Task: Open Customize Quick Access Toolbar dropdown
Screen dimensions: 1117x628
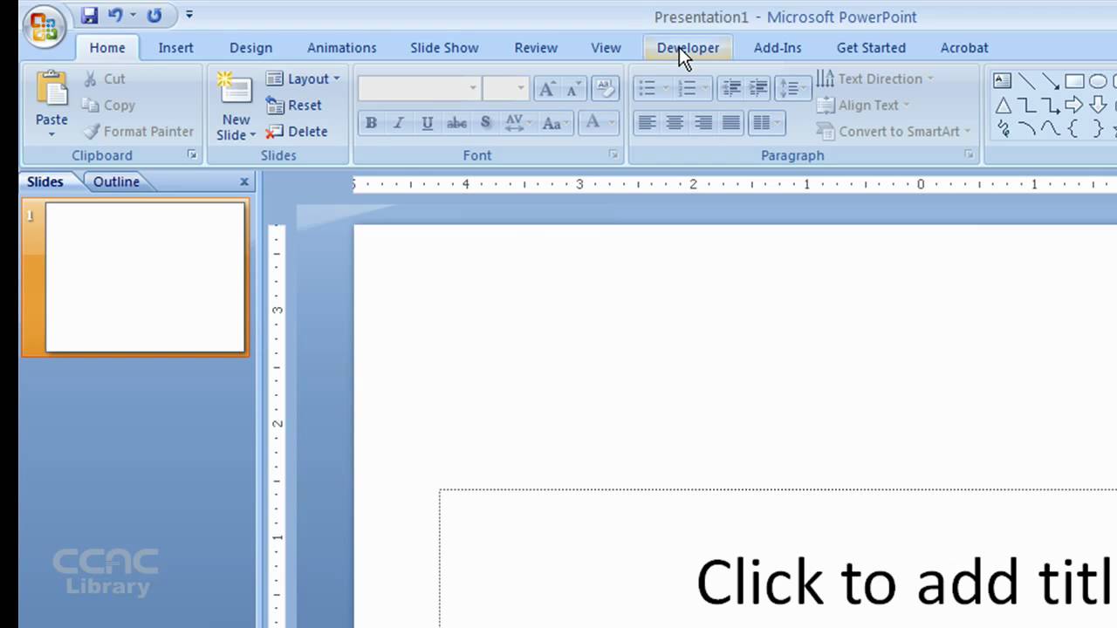Action: point(189,16)
